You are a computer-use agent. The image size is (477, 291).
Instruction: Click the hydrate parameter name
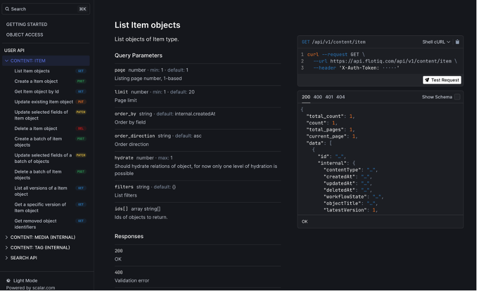click(124, 158)
